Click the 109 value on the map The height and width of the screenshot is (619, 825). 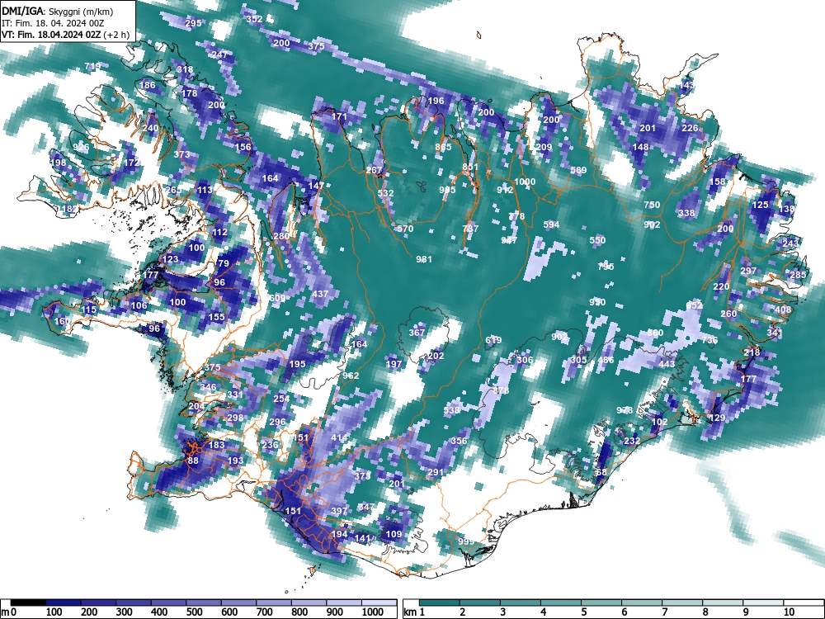click(394, 534)
